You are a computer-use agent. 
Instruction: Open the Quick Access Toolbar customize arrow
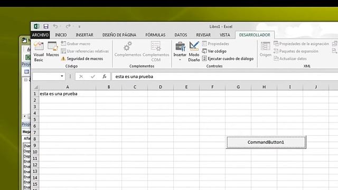[x=79, y=26]
